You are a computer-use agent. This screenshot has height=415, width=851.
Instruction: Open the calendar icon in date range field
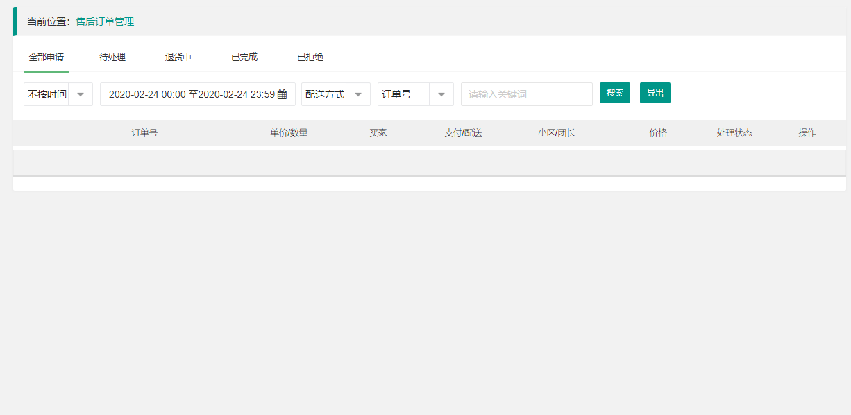pyautogui.click(x=282, y=95)
